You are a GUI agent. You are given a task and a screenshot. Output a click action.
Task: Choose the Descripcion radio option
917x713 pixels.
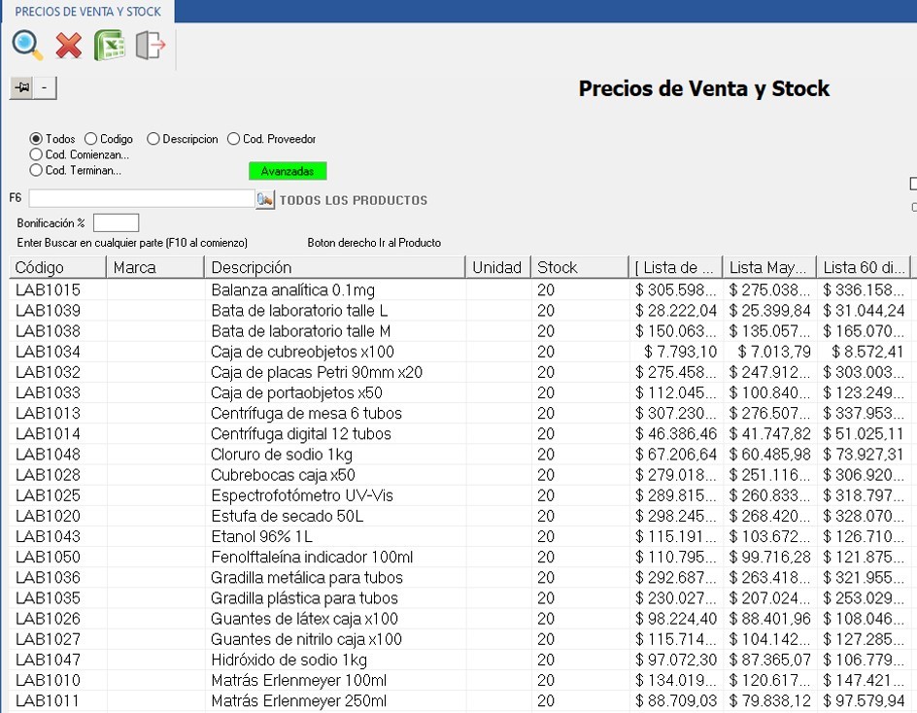coord(154,139)
